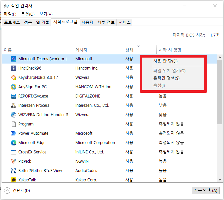This screenshot has width=224, height=200.
Task: Click the Better2Gether.BToE.View icon
Action: [14, 171]
